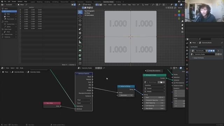Screen dimensions: 224x126
Task: Unlink the font in String to Curves node
Action: (x=164, y=82)
